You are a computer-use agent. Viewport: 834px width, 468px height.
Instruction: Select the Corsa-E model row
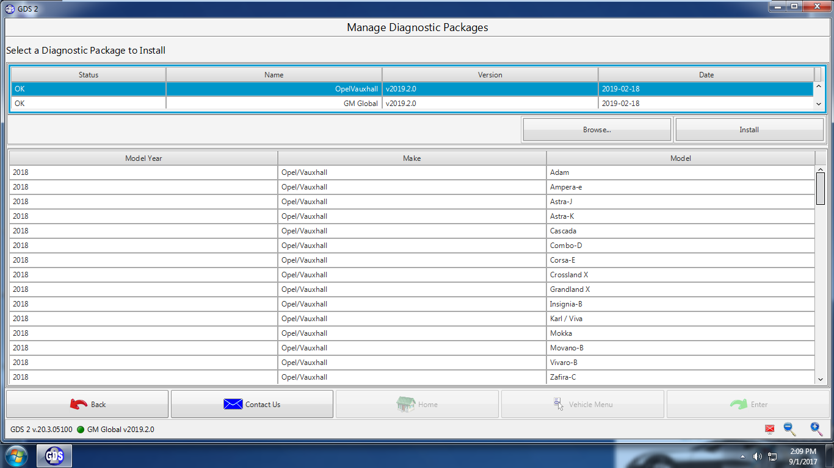coord(412,260)
